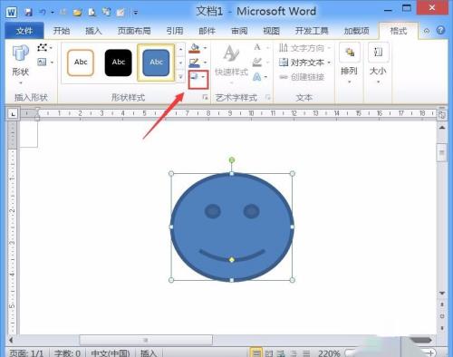Viewport: 453px width, 357px height.
Task: Toggle the ruler icon above the vertical scrollbar
Action: click(442, 115)
